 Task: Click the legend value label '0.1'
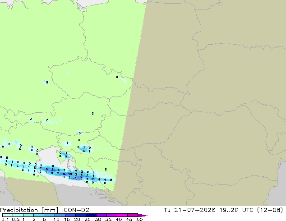click(5, 219)
